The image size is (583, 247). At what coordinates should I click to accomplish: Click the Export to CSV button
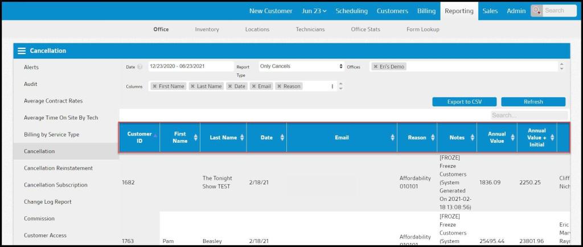(x=464, y=102)
